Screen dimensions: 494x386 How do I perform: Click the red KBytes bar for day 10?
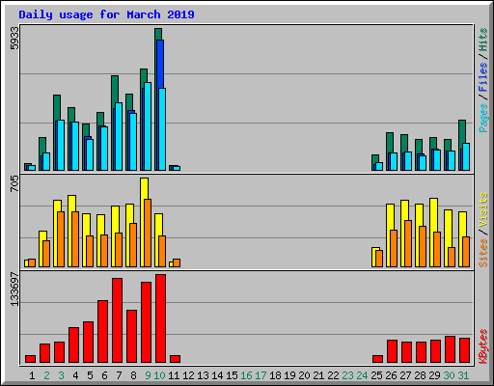(x=160, y=318)
